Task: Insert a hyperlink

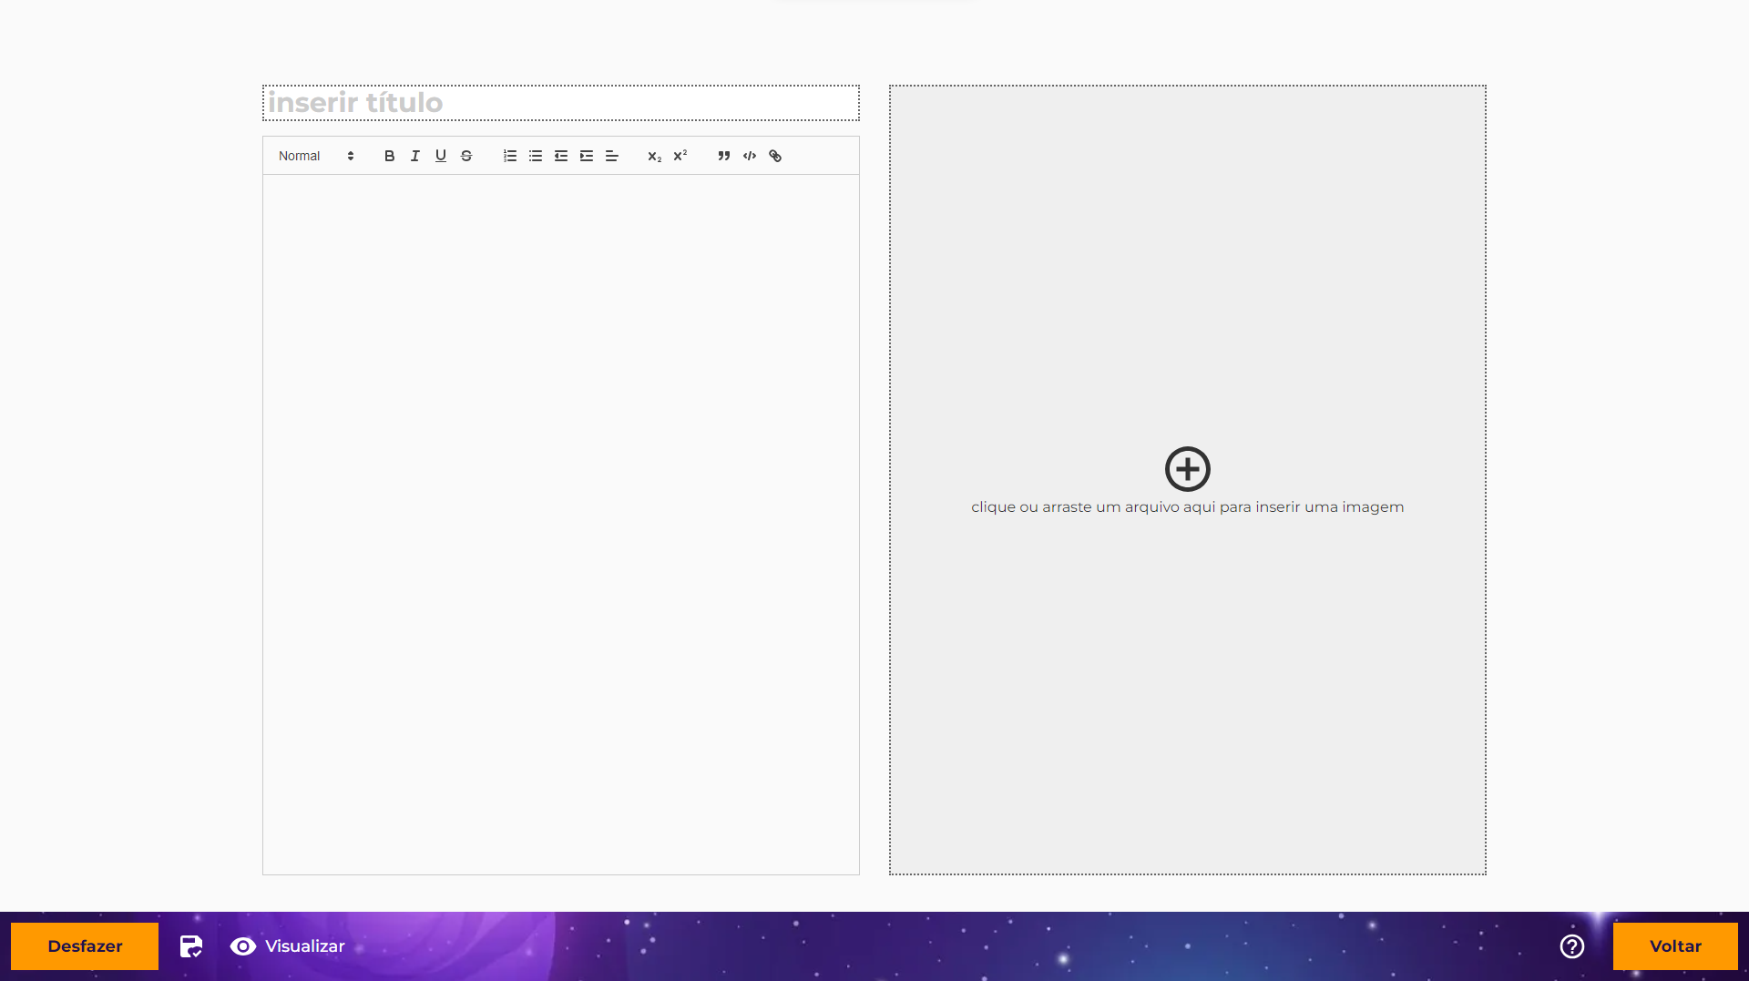Action: 774,156
